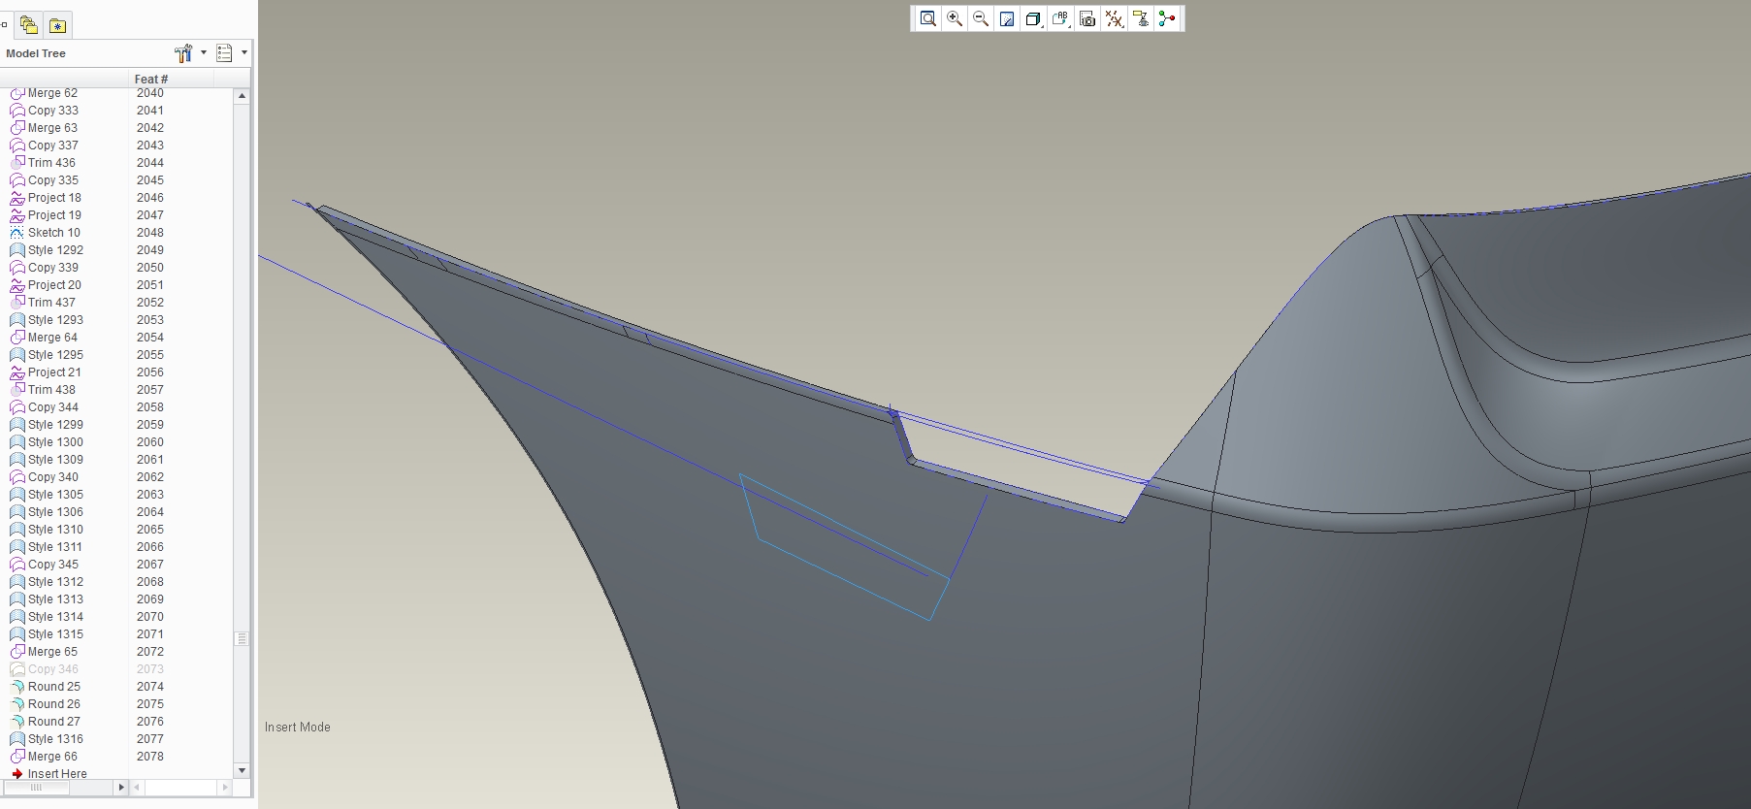1751x809 pixels.
Task: Open the Saved Orientations icon
Action: click(x=1060, y=18)
